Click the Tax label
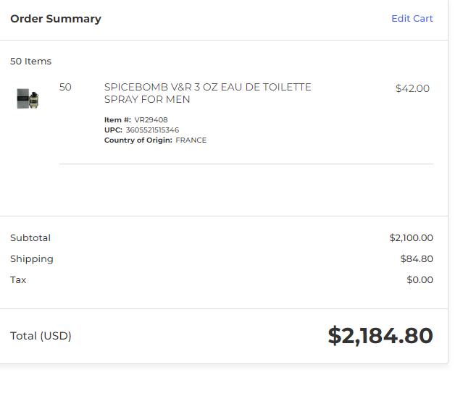The width and height of the screenshot is (463, 396). [x=18, y=279]
